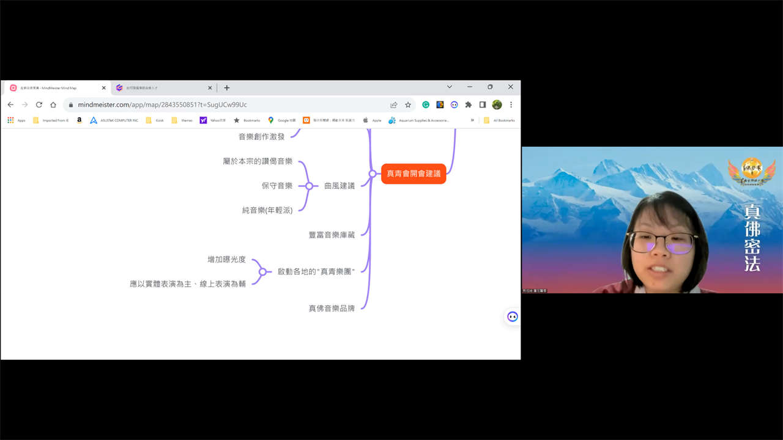783x440 pixels.
Task: Collapse the left branches of 真青會開會建議
Action: 372,174
